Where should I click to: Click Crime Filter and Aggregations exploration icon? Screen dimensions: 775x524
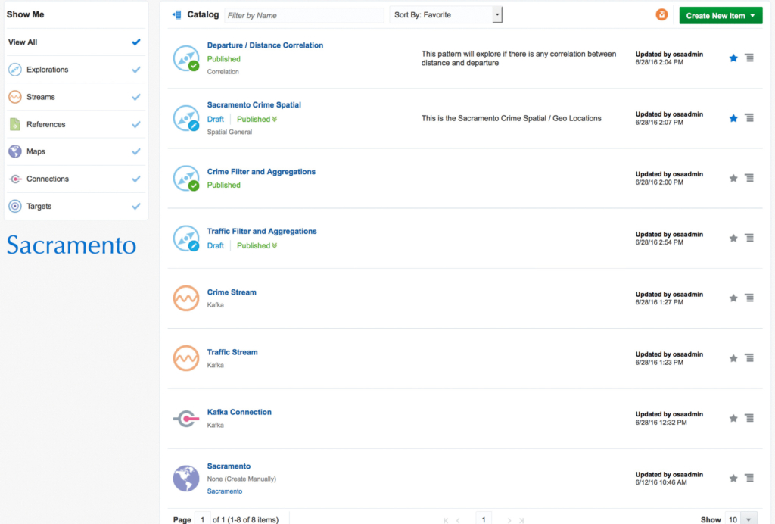(186, 178)
